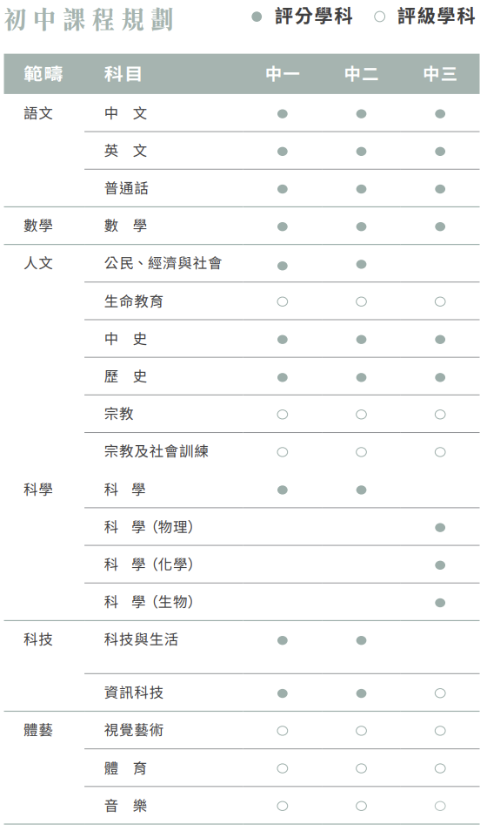Click the 公民、經濟與社會 subject label
Screen dimensions: 487x838
click(163, 263)
